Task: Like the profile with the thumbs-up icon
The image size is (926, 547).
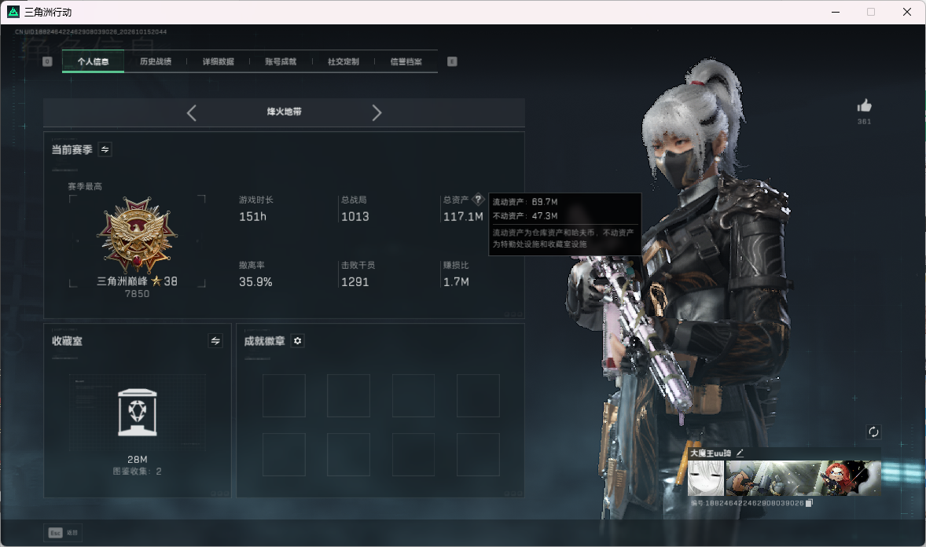Action: [x=864, y=106]
